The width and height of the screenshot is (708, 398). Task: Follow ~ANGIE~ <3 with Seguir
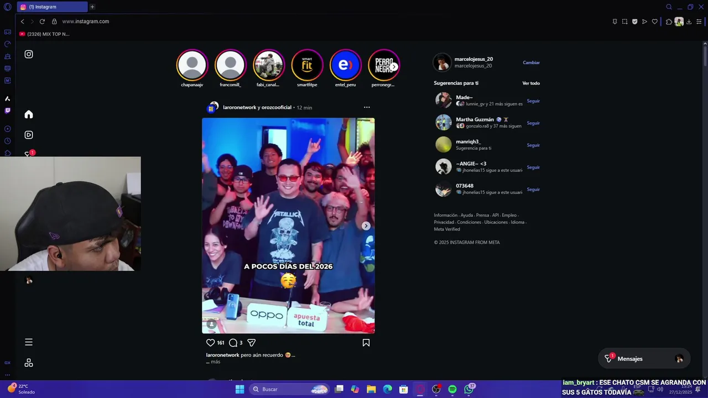click(533, 167)
